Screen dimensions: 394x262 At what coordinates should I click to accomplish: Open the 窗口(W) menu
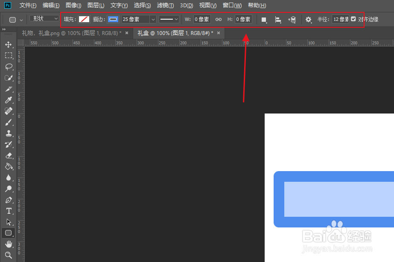[232, 5]
